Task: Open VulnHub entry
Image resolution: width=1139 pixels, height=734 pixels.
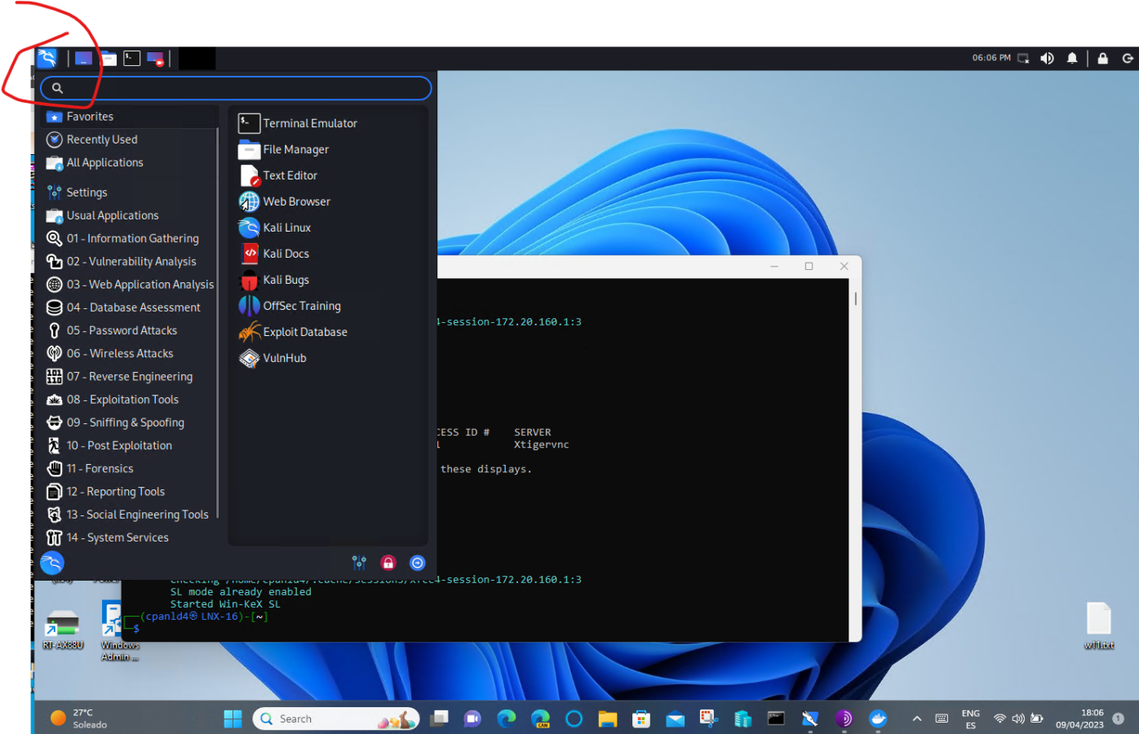Action: (328, 358)
